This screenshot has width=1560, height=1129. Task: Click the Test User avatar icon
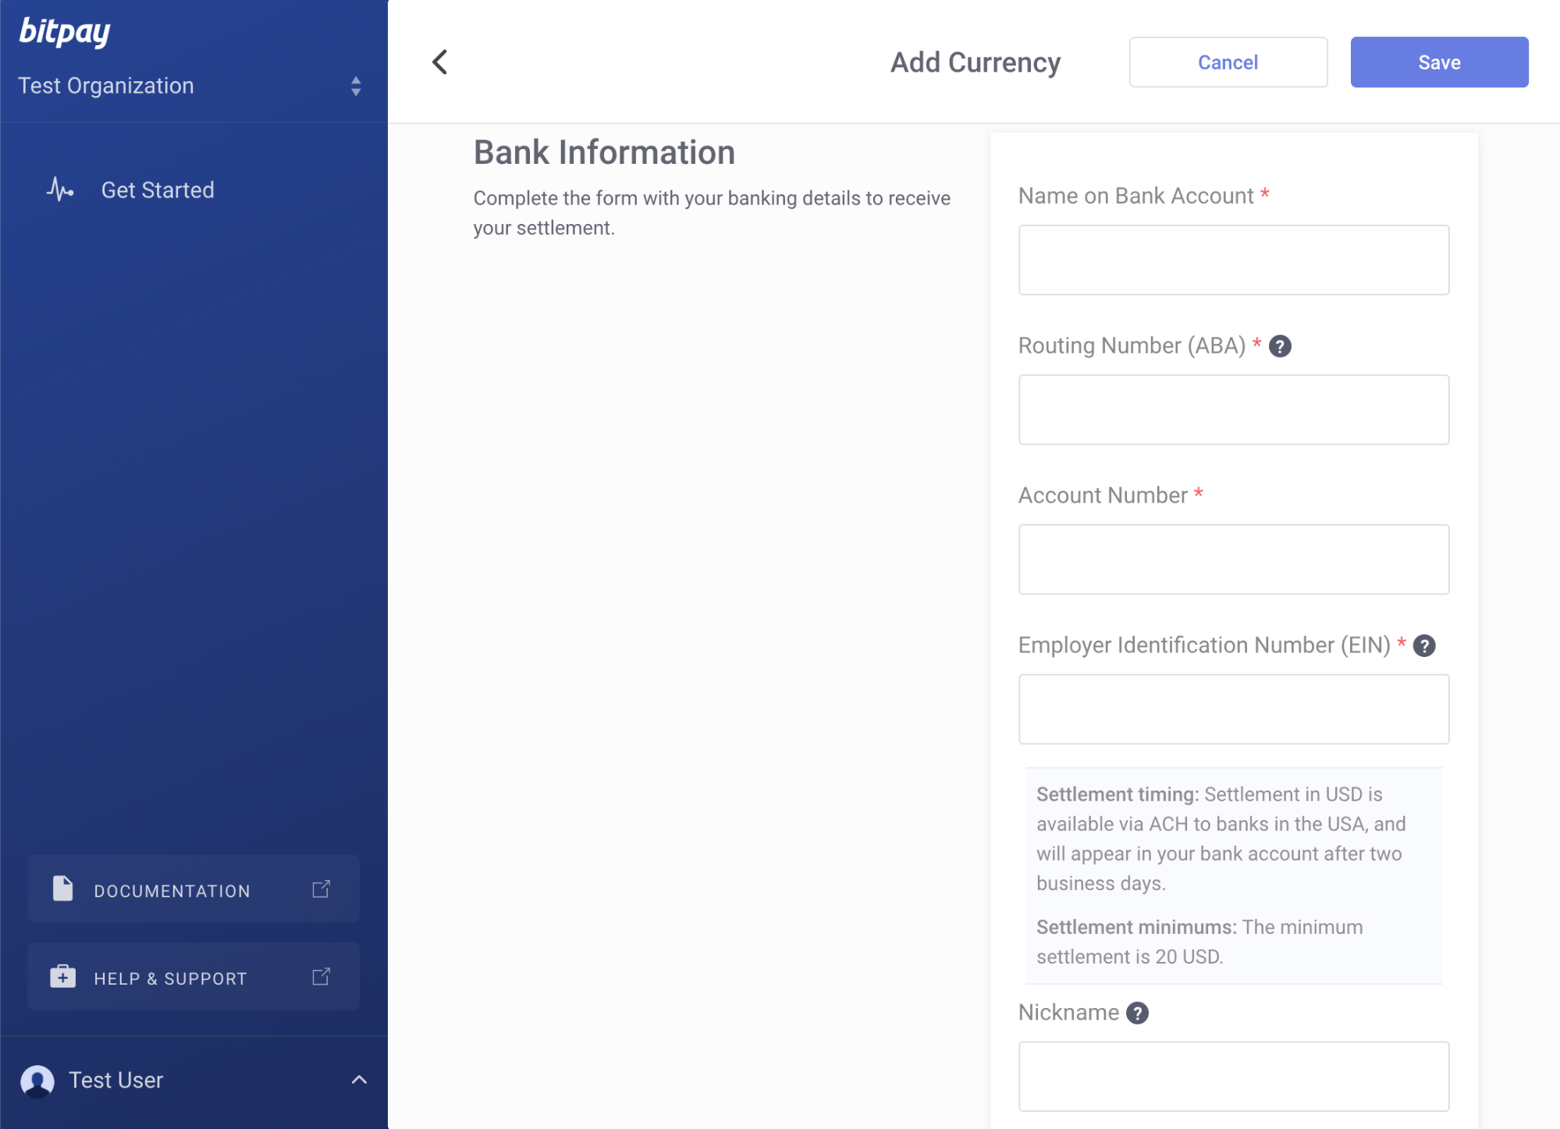pyautogui.click(x=37, y=1081)
